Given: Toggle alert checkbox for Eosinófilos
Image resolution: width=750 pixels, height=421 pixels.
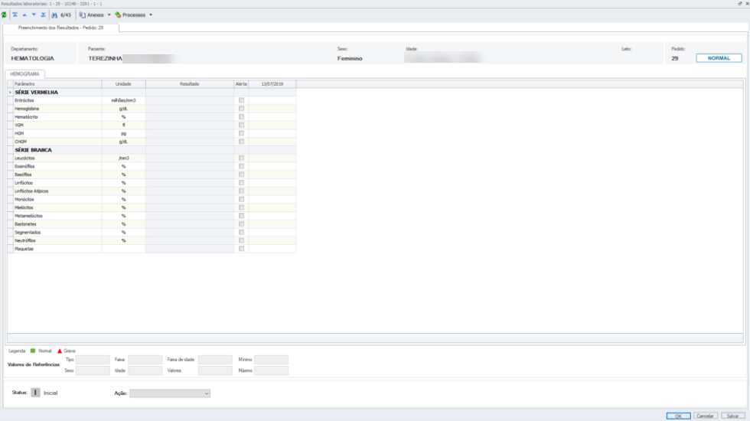Looking at the screenshot, I should point(242,167).
